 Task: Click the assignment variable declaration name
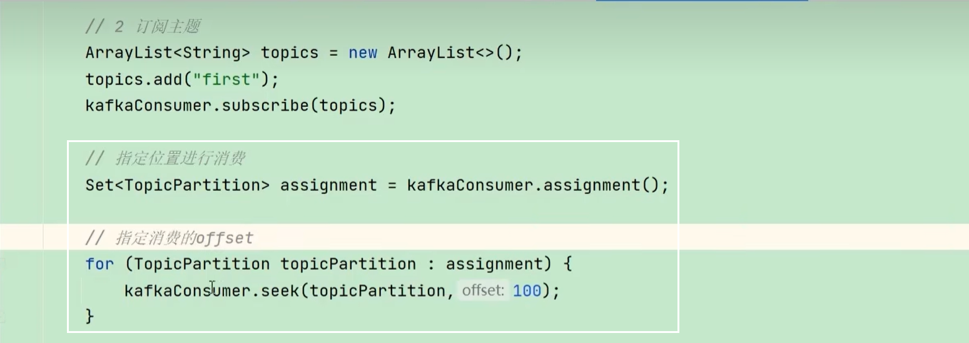[328, 186]
